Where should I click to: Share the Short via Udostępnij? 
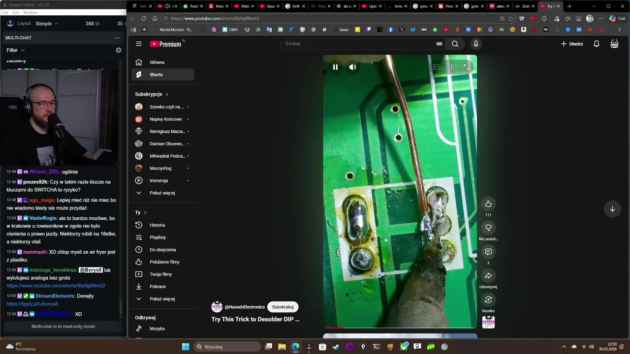coord(488,276)
